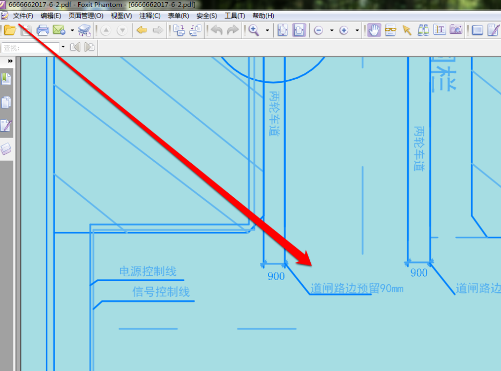Activate the Snapshot camera tool
The height and width of the screenshot is (371, 501).
pyautogui.click(x=456, y=30)
